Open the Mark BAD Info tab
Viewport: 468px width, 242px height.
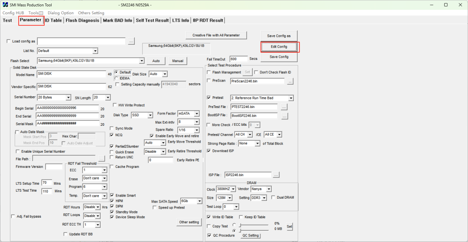pos(117,20)
